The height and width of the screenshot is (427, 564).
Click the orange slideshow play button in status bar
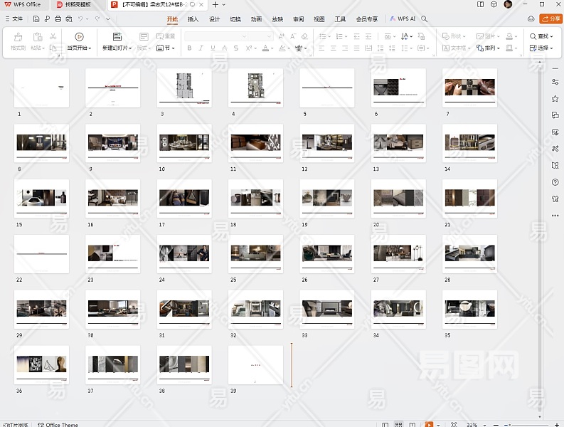tap(429, 425)
